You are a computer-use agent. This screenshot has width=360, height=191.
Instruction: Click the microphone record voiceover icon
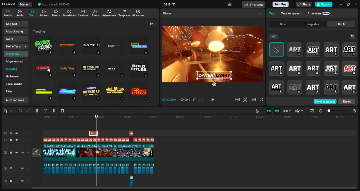click(x=257, y=111)
